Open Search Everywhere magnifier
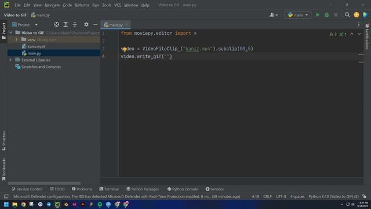The width and height of the screenshot is (371, 209). click(347, 15)
